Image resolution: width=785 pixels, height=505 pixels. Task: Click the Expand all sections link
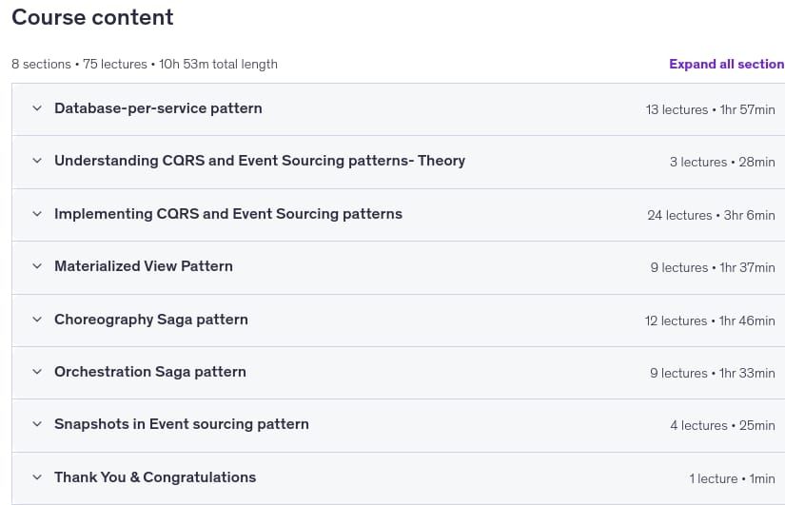(x=727, y=64)
